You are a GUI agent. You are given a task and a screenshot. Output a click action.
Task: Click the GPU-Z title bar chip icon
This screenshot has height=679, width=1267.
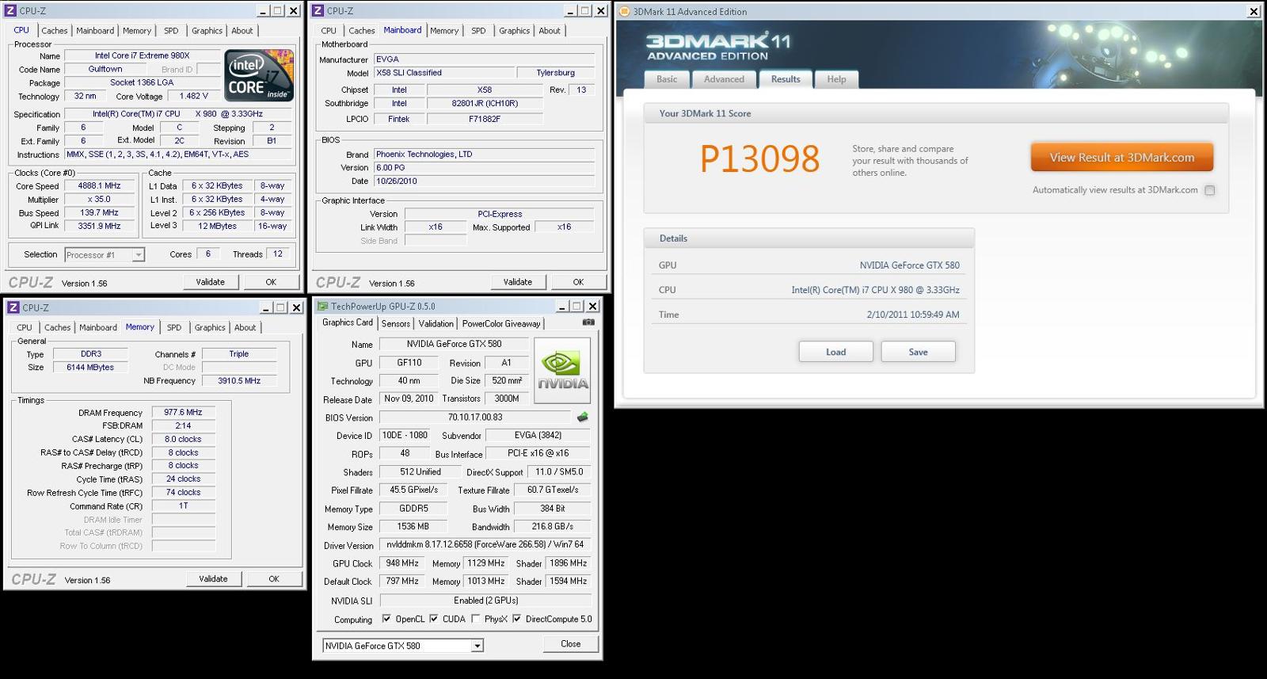[x=322, y=307]
